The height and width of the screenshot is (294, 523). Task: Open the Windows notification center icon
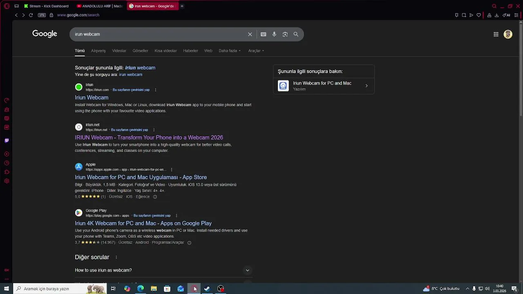click(515, 289)
